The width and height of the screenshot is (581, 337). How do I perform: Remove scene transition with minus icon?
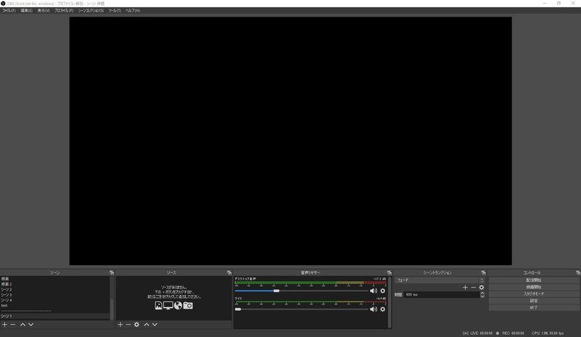(474, 288)
